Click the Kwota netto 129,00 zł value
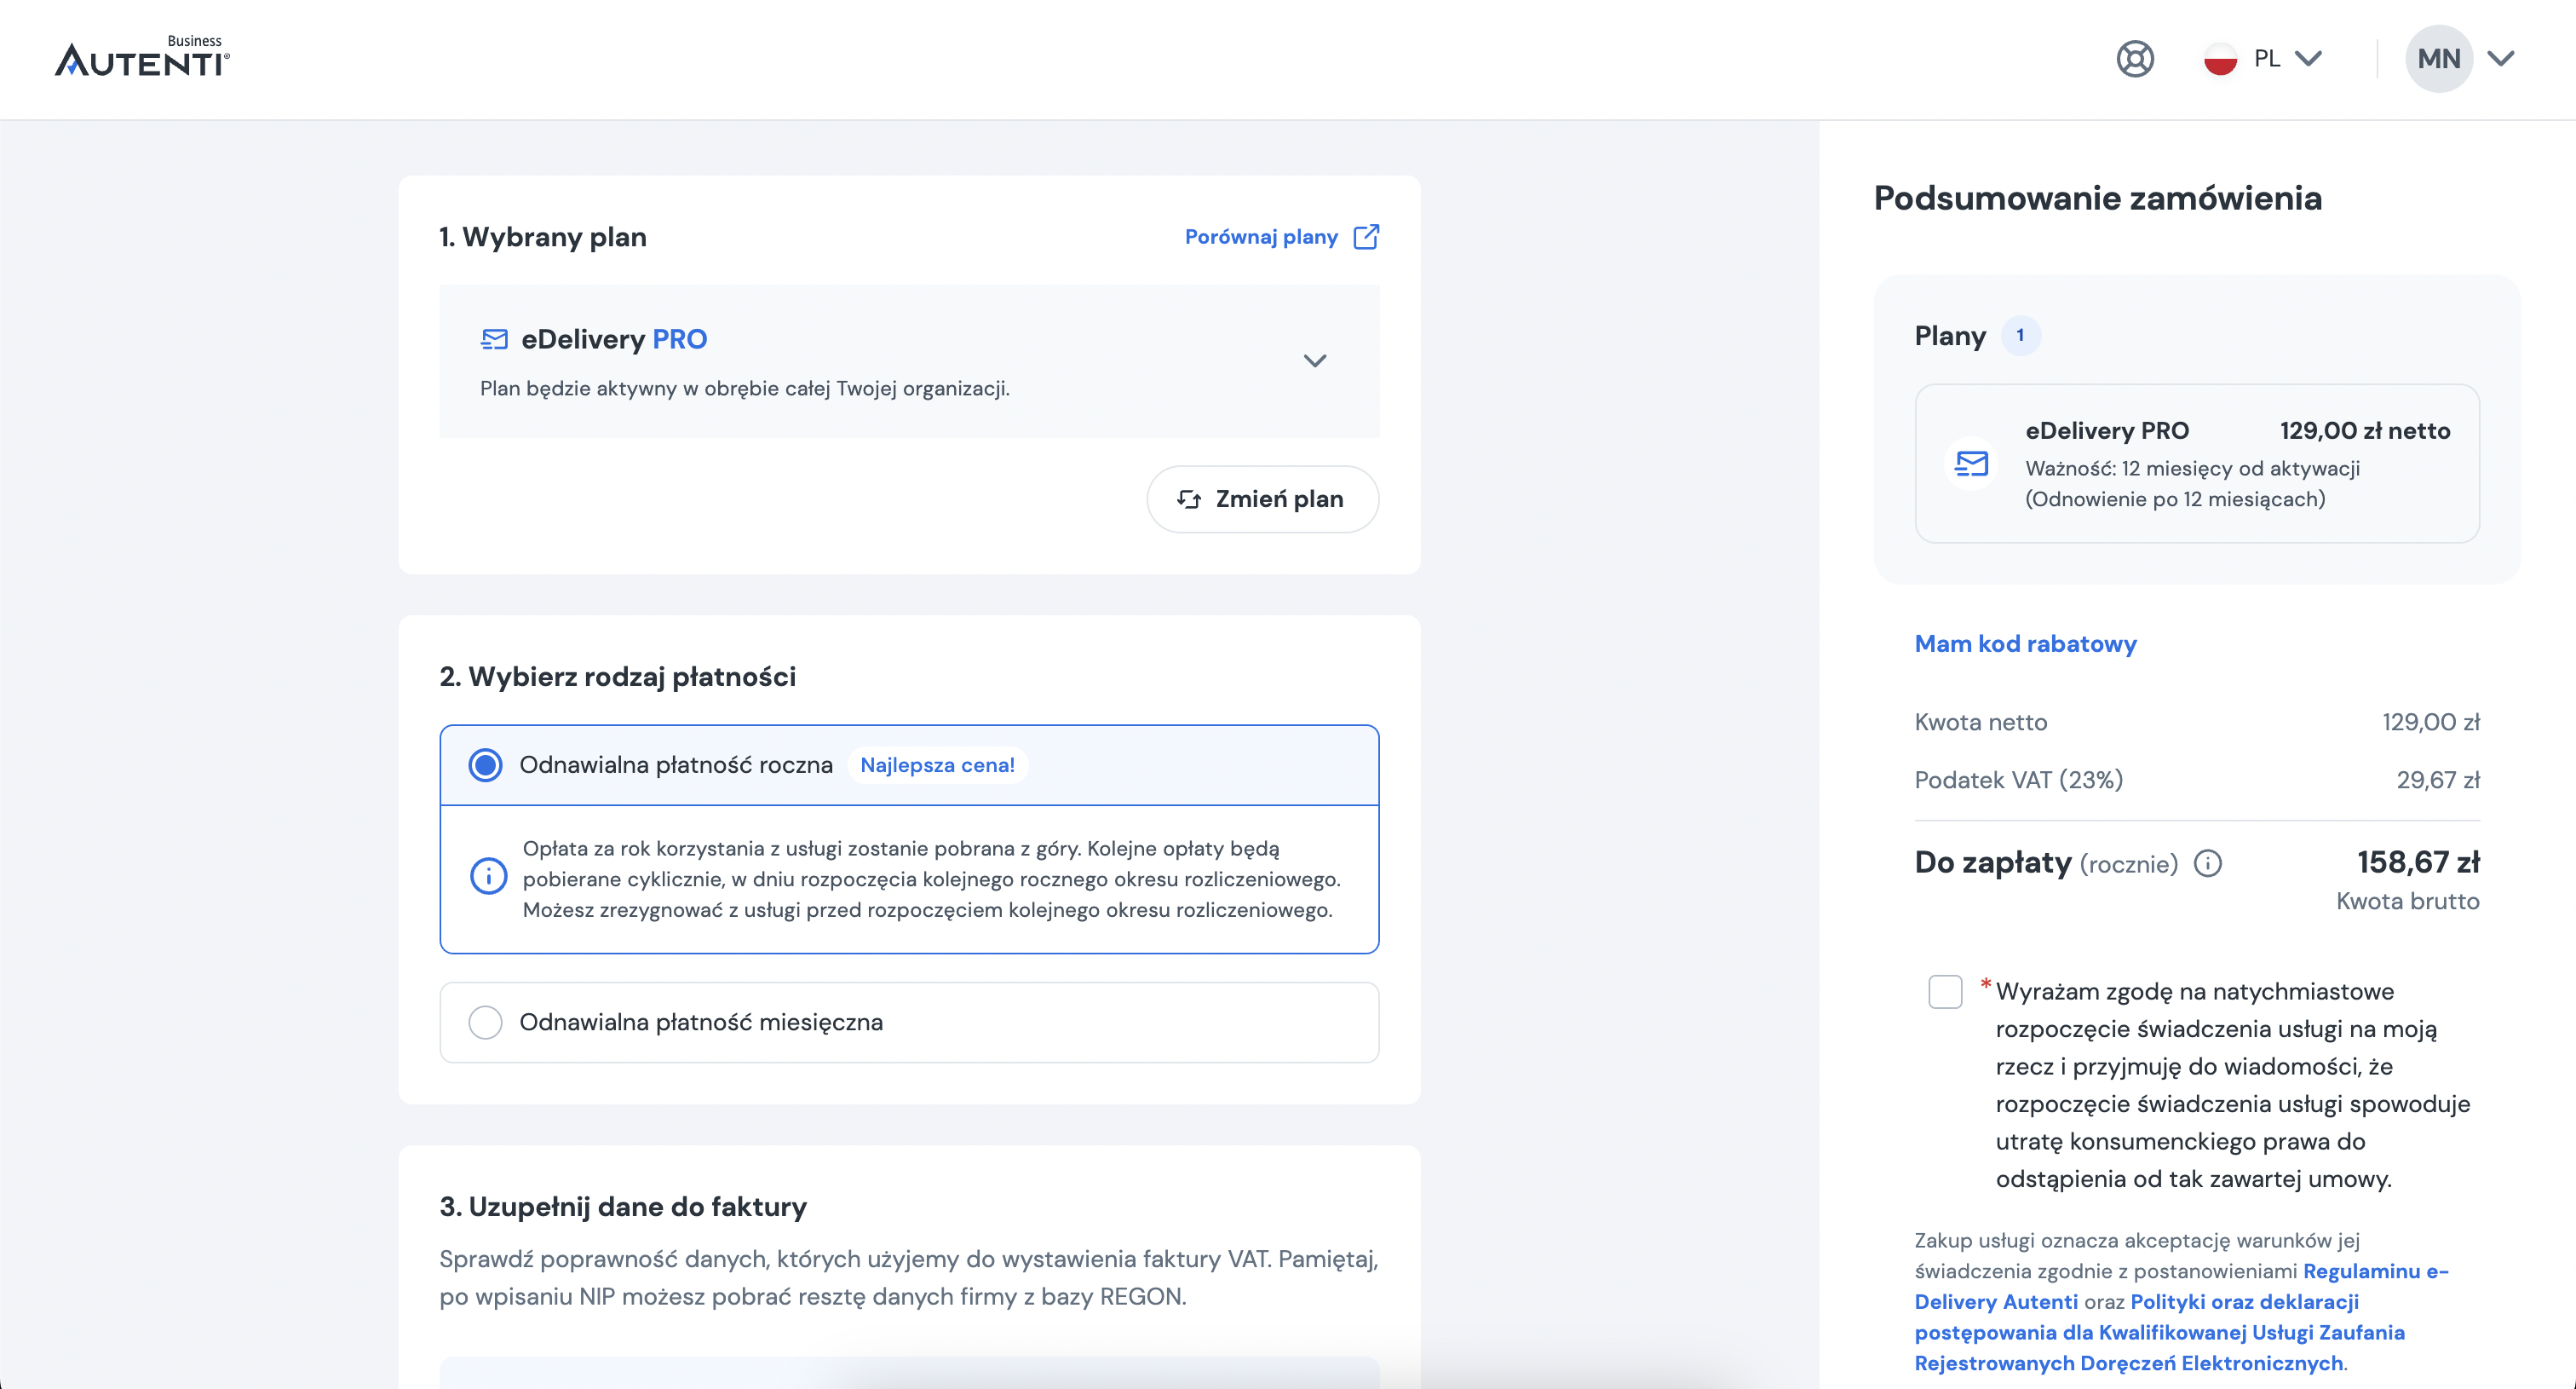 pos(2431,723)
